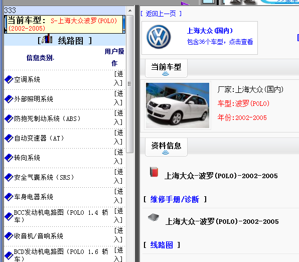Click the gray chip icon above 线路图 link
Screen dimensions: 299x262
pyautogui.click(x=154, y=217)
